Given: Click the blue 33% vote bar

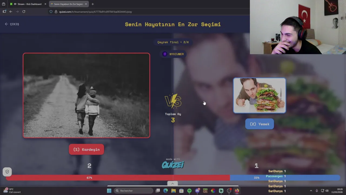Looking at the screenshot, I should click(285, 178).
